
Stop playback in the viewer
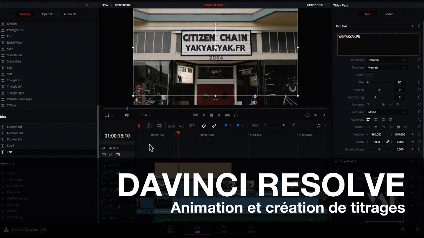211,115
